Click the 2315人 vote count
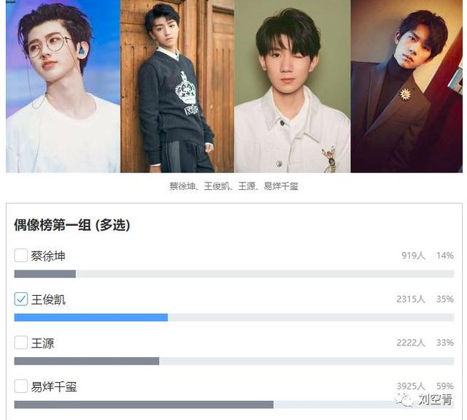 coord(411,299)
